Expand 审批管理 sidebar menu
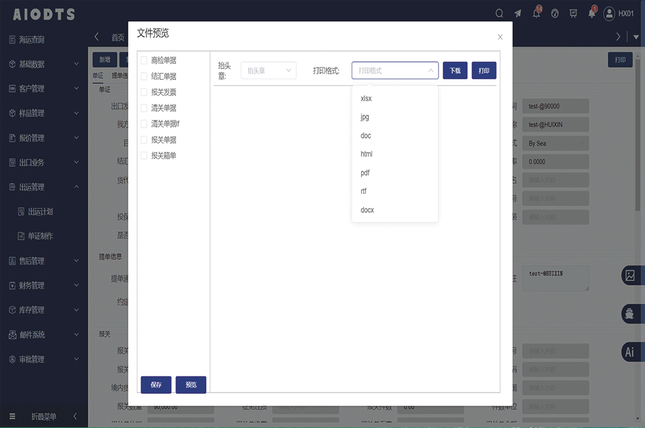Image resolution: width=645 pixels, height=428 pixels. pos(44,359)
